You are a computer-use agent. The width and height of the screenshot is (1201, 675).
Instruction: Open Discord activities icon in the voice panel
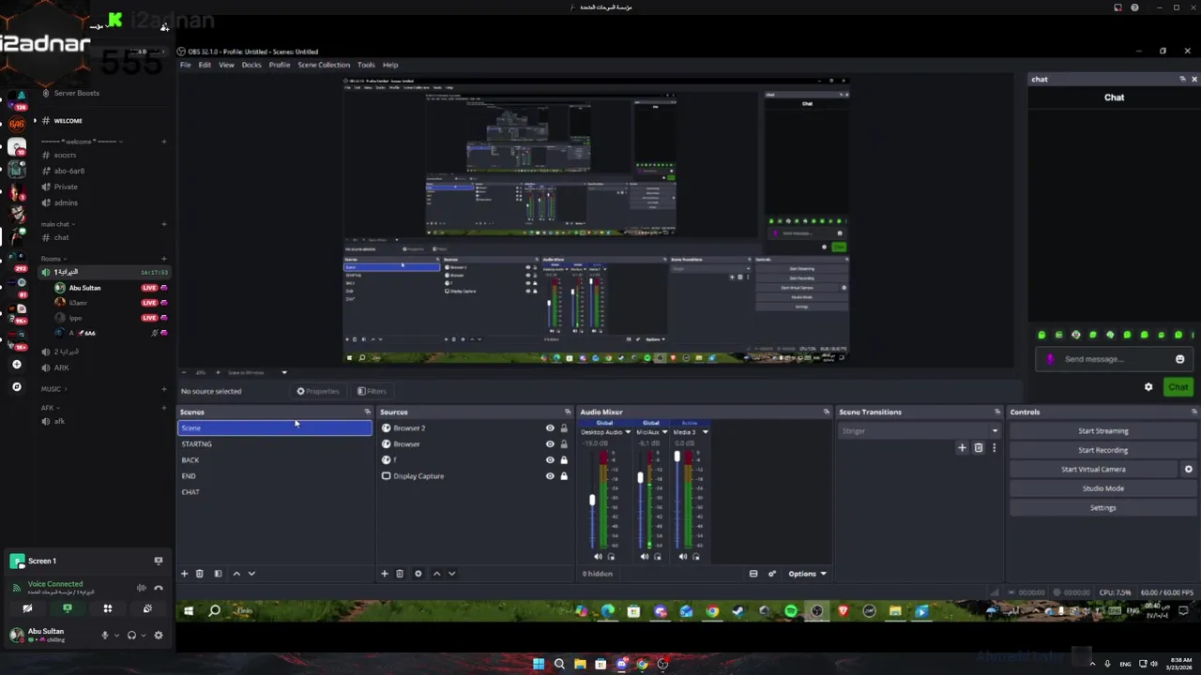pyautogui.click(x=107, y=608)
